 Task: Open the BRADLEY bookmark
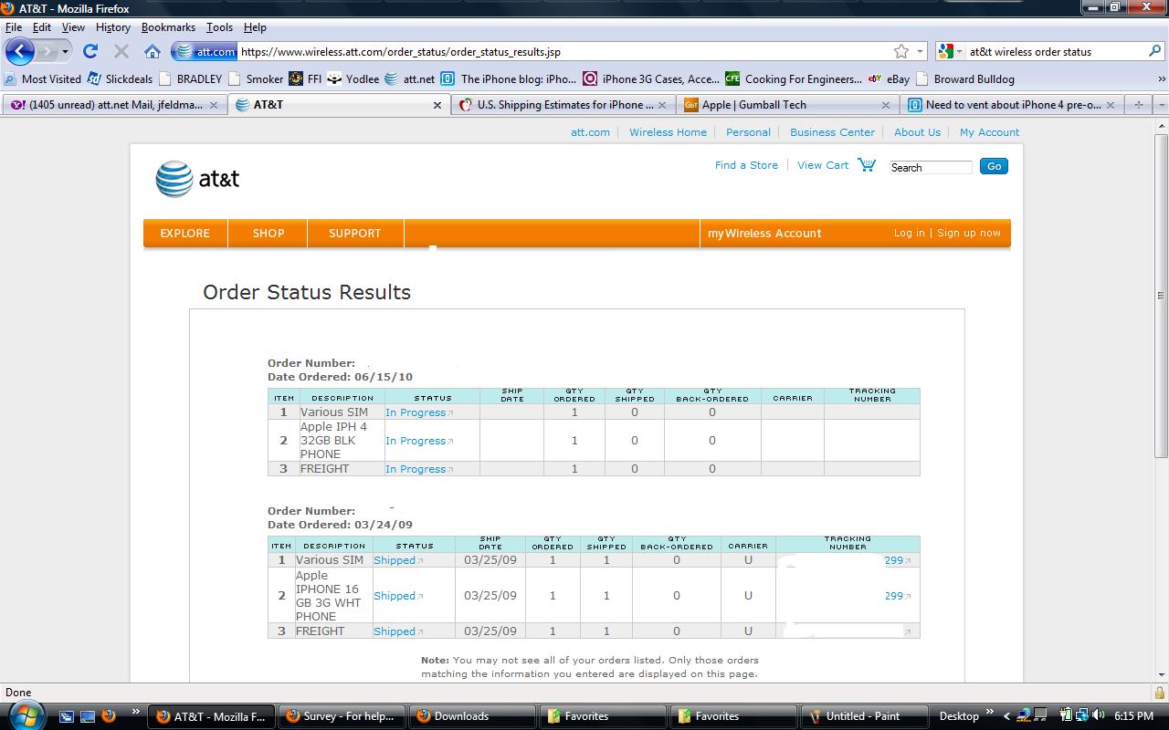(191, 79)
